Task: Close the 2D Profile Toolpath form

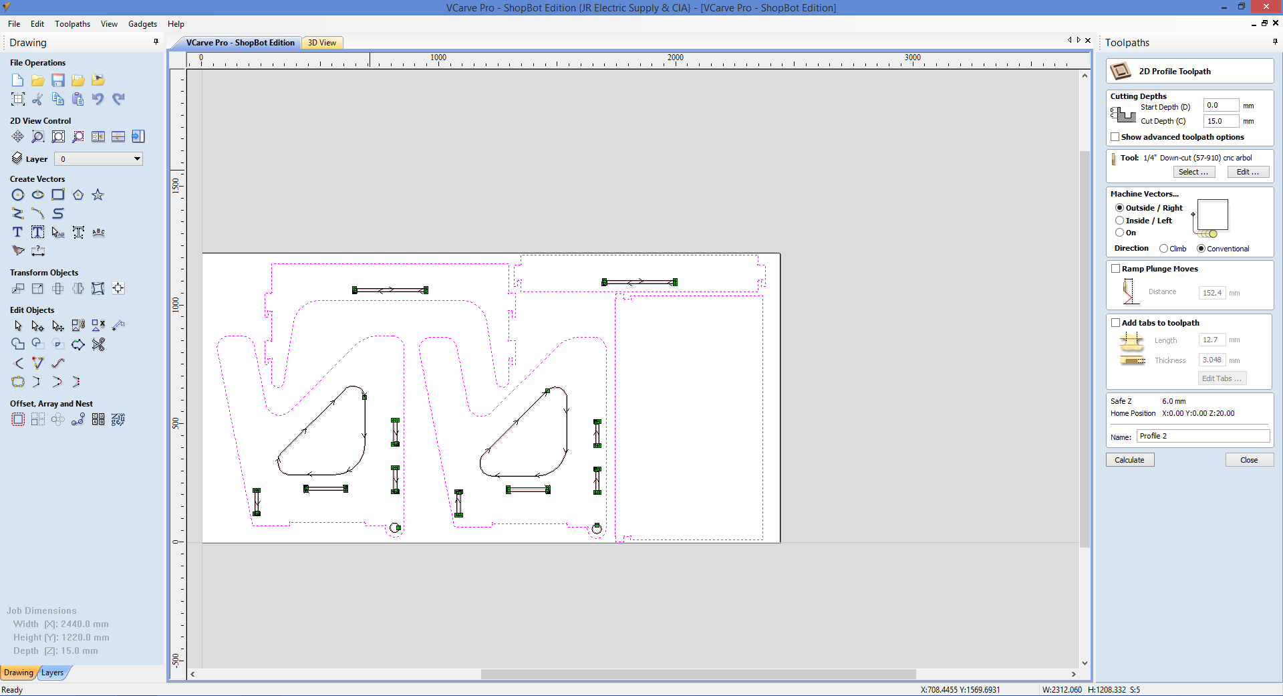Action: (1249, 460)
